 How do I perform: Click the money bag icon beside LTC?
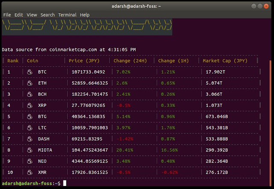coord(30,128)
